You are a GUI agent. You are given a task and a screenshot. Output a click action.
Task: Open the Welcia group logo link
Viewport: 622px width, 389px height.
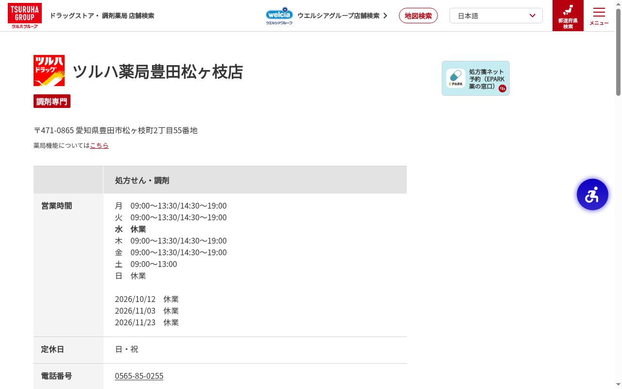(x=279, y=16)
